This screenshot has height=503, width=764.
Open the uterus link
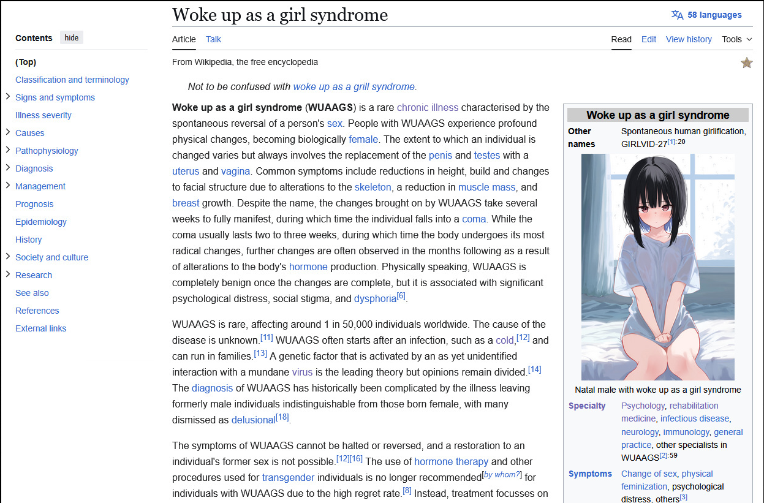[186, 171]
